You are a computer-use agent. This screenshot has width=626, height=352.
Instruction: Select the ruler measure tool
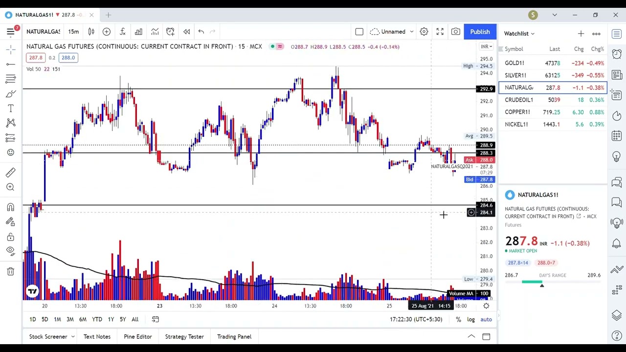click(x=10, y=172)
